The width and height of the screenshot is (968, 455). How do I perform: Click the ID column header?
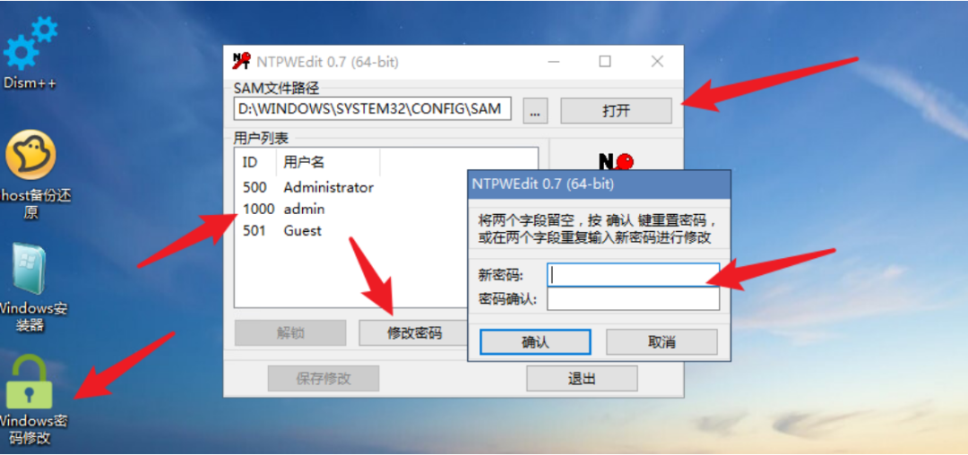[x=255, y=163]
